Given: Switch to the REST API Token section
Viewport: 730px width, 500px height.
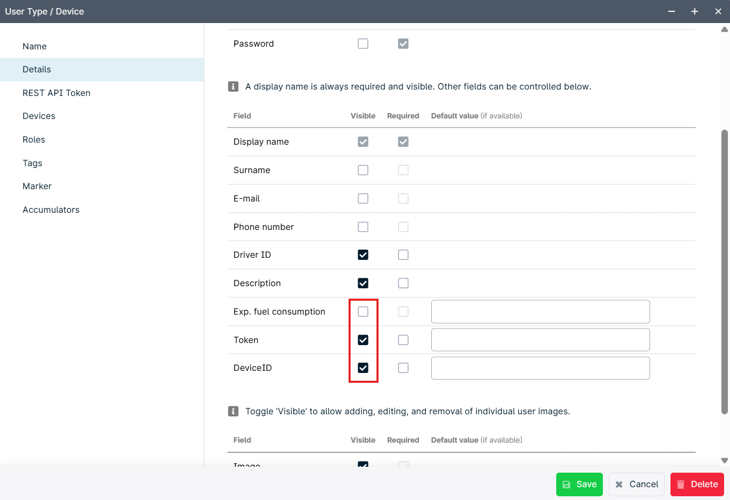Looking at the screenshot, I should [56, 93].
